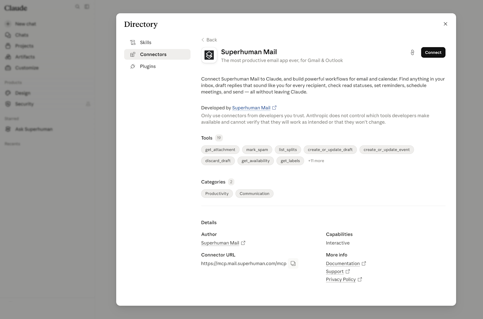Click the Interactive capability text

click(338, 243)
